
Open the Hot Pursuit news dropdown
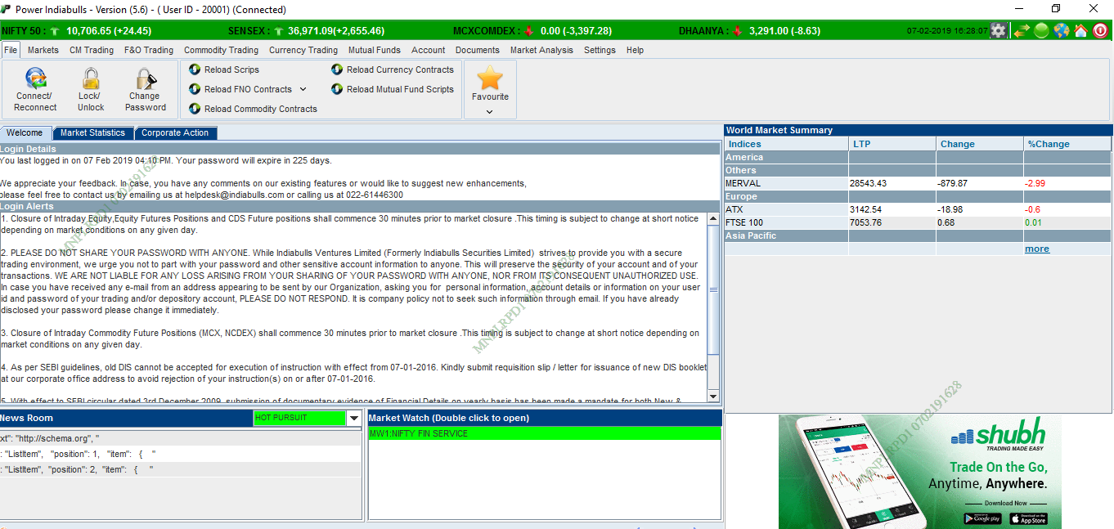pyautogui.click(x=353, y=418)
